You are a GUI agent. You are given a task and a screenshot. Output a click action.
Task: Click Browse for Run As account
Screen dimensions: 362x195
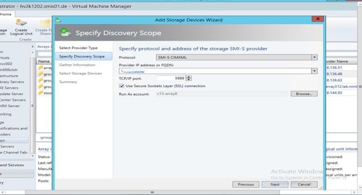(x=304, y=94)
